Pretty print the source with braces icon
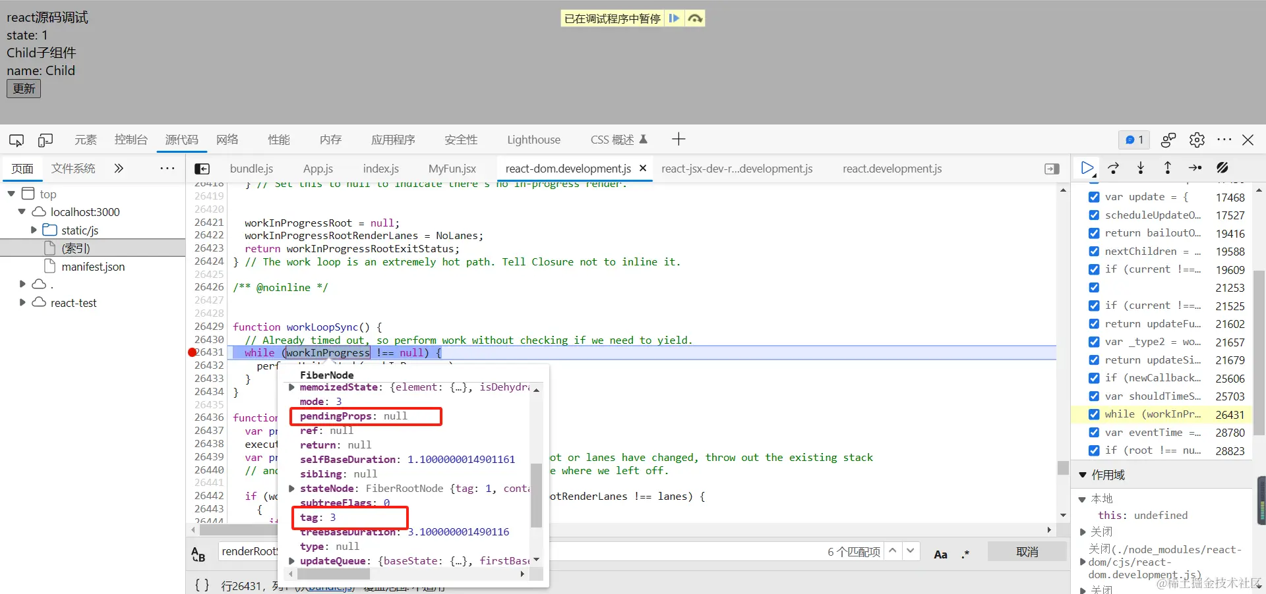Screen dimensions: 1266x594 tap(202, 585)
